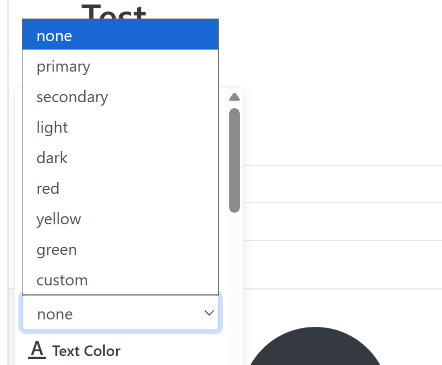The image size is (442, 365).
Task: Click the underlined A Text Color icon
Action: click(37, 349)
